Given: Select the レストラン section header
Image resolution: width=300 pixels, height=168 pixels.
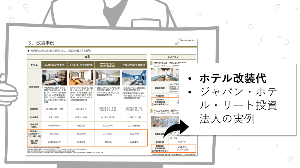Looking at the screenshot, I should (x=173, y=57).
